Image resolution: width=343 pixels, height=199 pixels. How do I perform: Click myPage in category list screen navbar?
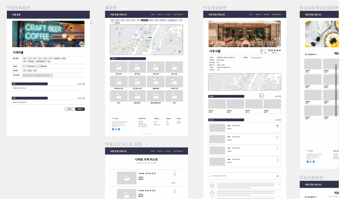(168, 151)
